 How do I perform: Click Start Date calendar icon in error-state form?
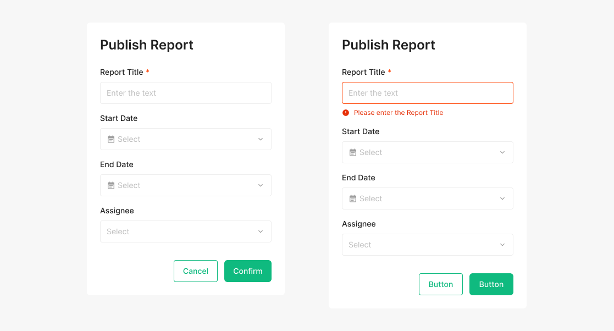coord(353,152)
